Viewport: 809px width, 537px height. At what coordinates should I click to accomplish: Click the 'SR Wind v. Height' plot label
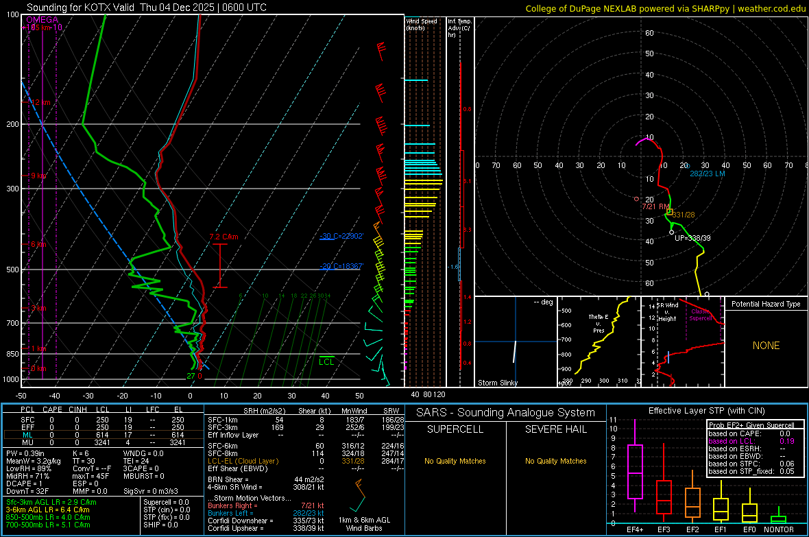[x=668, y=312]
